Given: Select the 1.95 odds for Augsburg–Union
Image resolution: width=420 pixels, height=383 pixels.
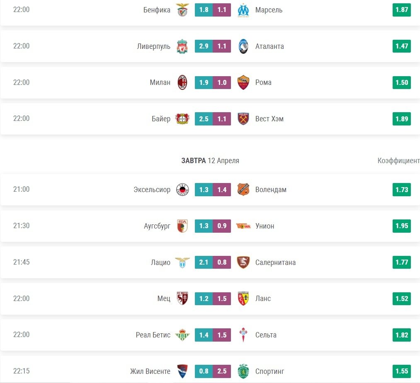Looking at the screenshot, I should point(401,226).
